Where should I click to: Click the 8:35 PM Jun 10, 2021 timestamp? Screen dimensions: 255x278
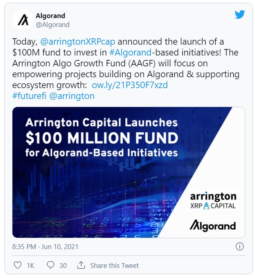[x=45, y=247]
